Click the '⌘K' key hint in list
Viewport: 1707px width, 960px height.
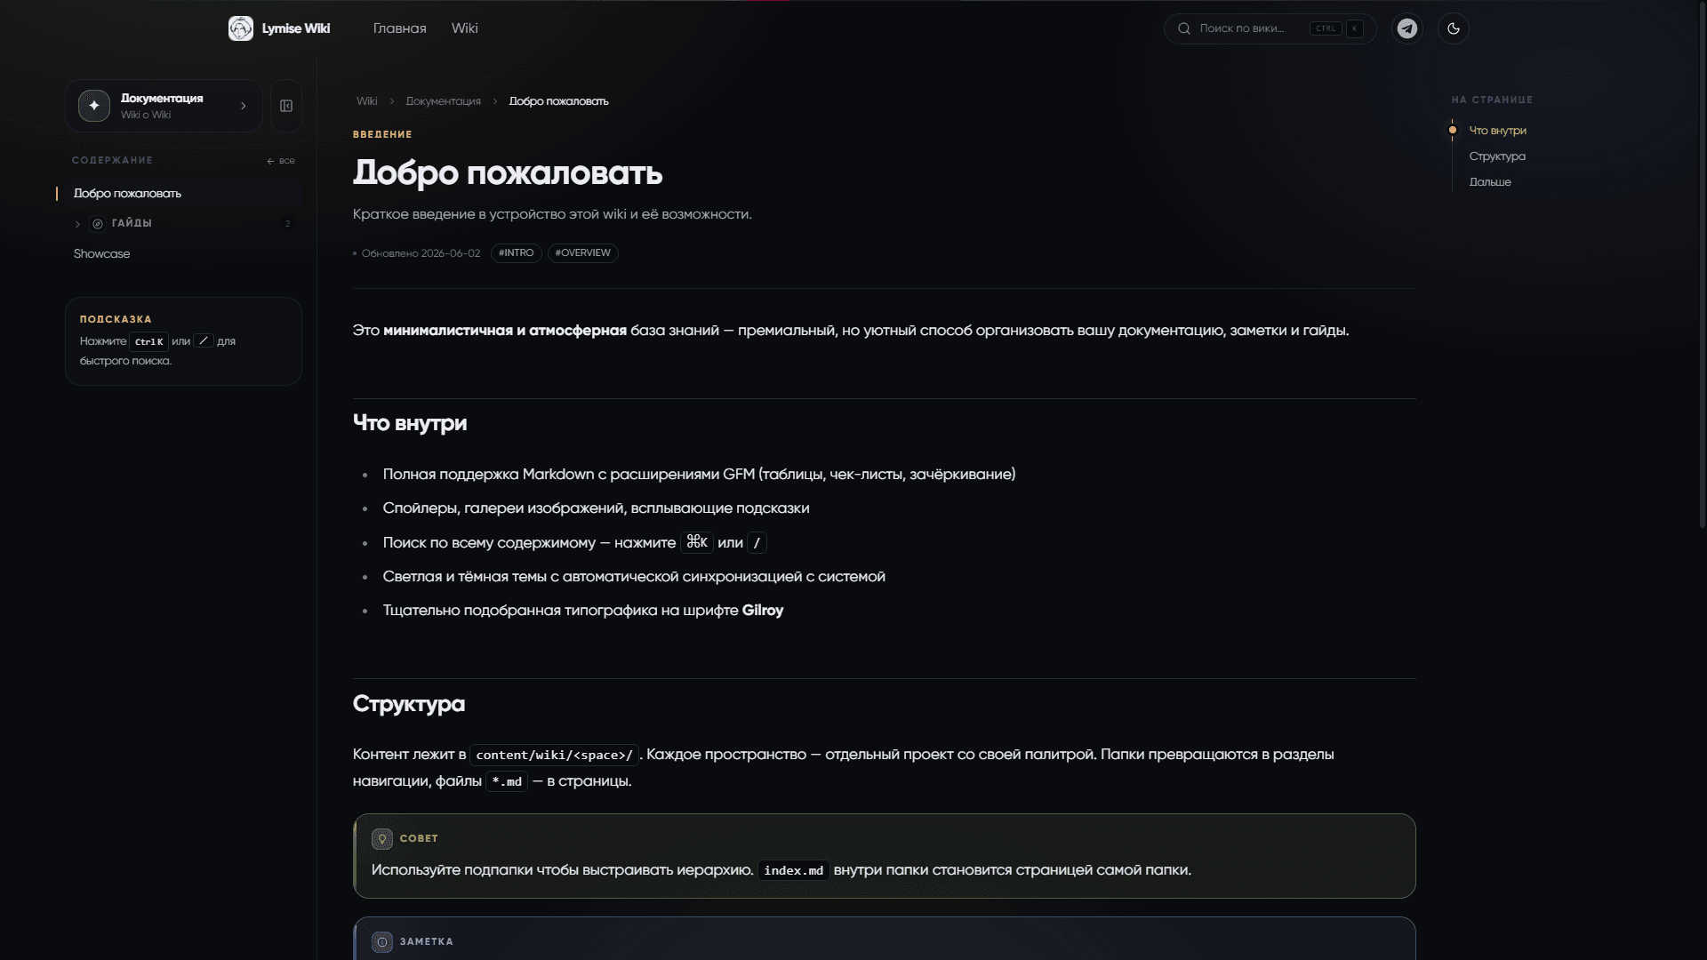coord(696,542)
